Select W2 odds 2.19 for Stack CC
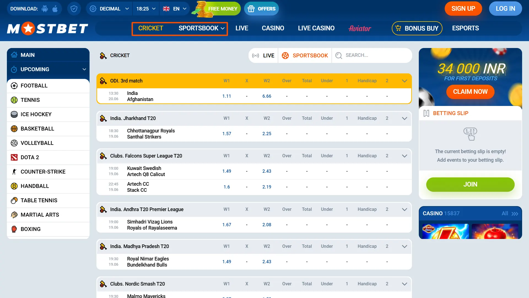This screenshot has width=529, height=298. 267,187
